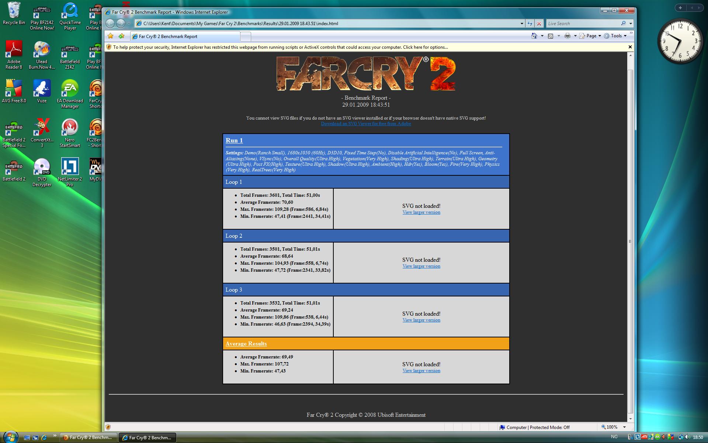Image resolution: width=708 pixels, height=443 pixels.
Task: Select the Adobe Reader 8 desktop icon
Action: [14, 55]
